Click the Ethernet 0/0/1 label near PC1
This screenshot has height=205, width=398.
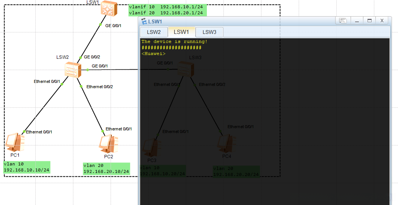[x=39, y=132]
